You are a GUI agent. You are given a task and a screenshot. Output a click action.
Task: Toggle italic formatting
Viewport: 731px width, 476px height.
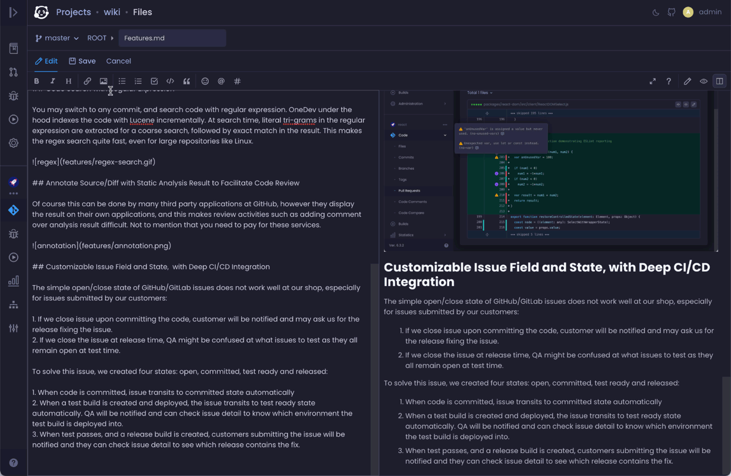52,81
